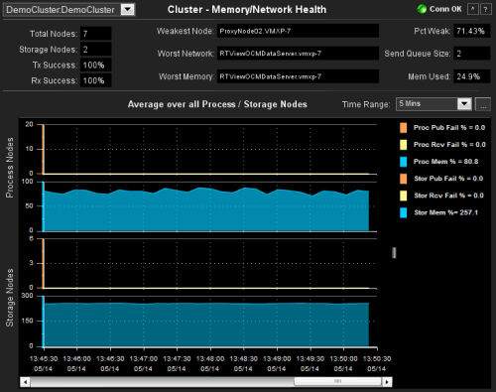Click the Process Nodes vertical axis label
The width and height of the screenshot is (496, 392).
(x=10, y=168)
